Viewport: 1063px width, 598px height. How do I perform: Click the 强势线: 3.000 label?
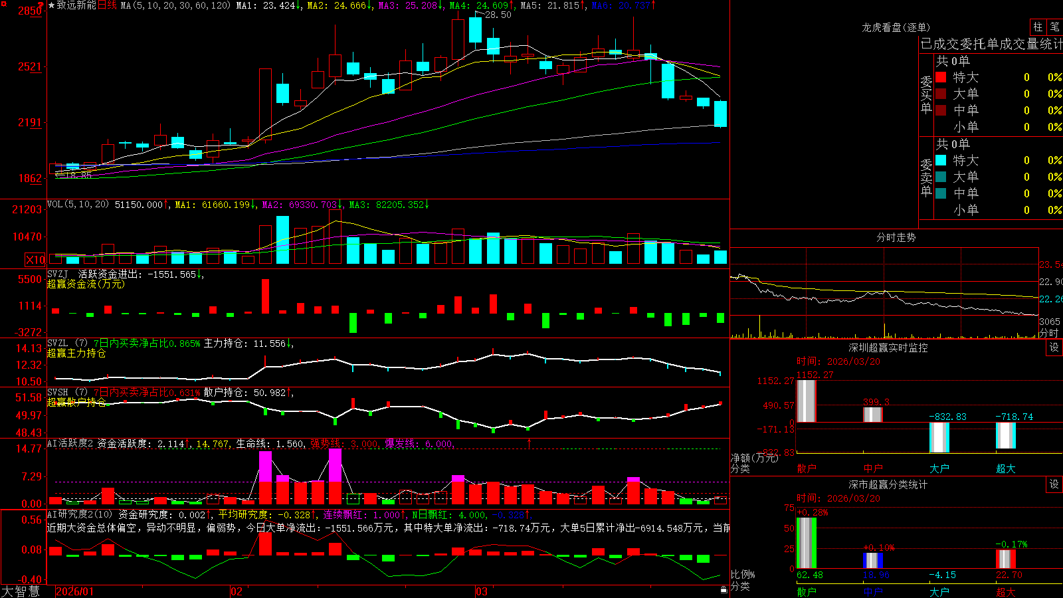(344, 444)
